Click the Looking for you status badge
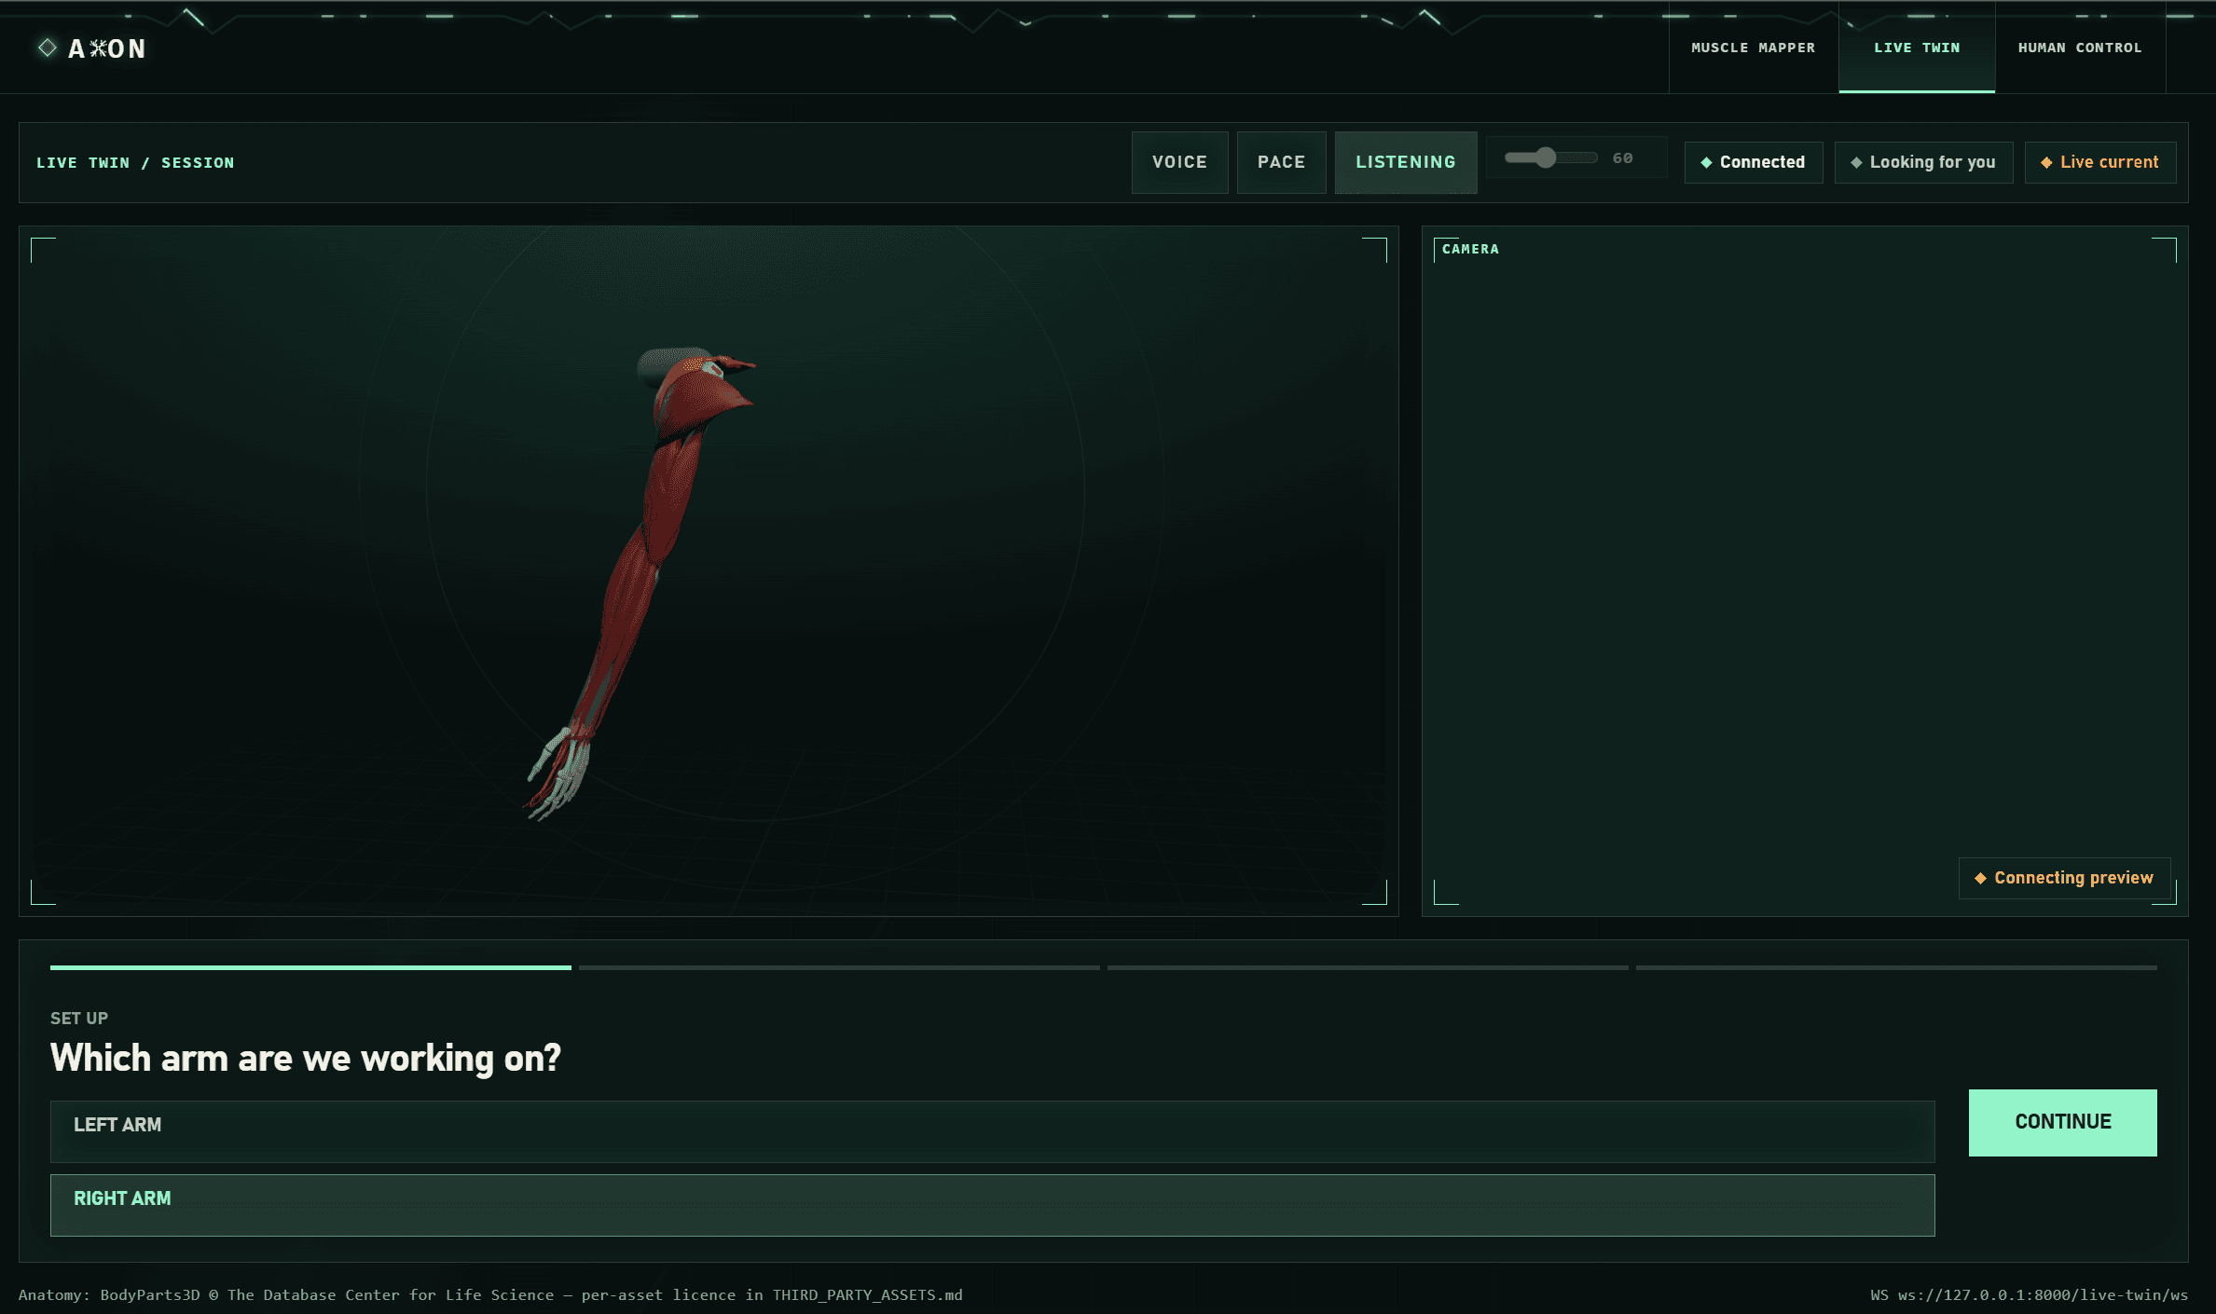 pyautogui.click(x=1923, y=162)
